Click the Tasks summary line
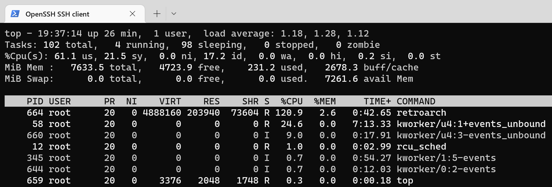552x187 pixels. 192,45
